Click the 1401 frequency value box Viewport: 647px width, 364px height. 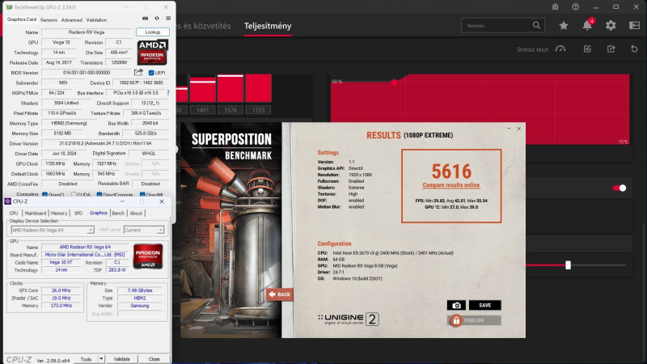click(203, 110)
